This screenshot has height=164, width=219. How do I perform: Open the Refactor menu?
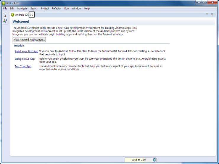(57, 9)
